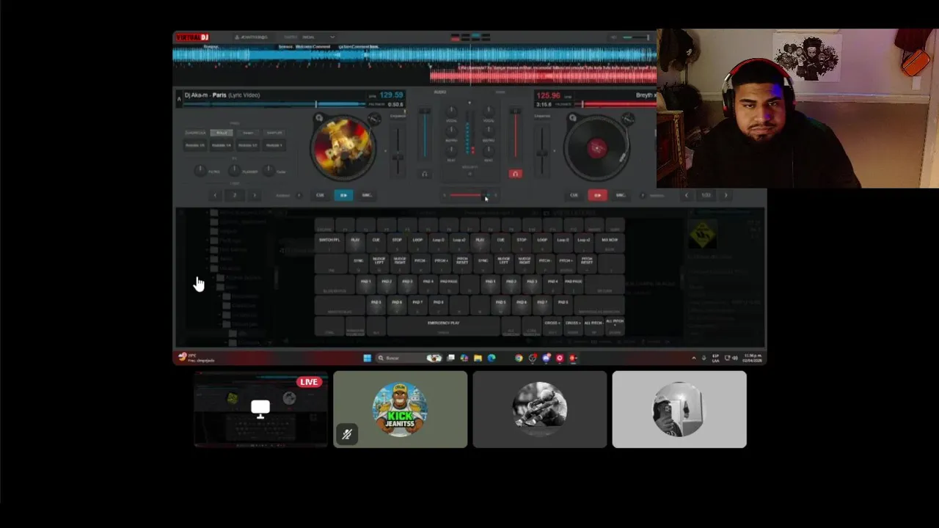Open File Explorer from the taskbar
The width and height of the screenshot is (939, 528).
(478, 358)
